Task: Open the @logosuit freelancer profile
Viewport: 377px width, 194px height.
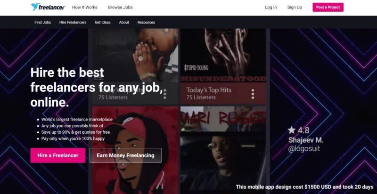Action: (304, 149)
